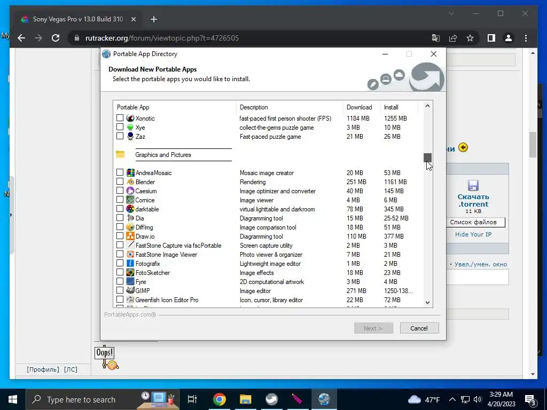Show hidden system tray icons

click(452, 399)
